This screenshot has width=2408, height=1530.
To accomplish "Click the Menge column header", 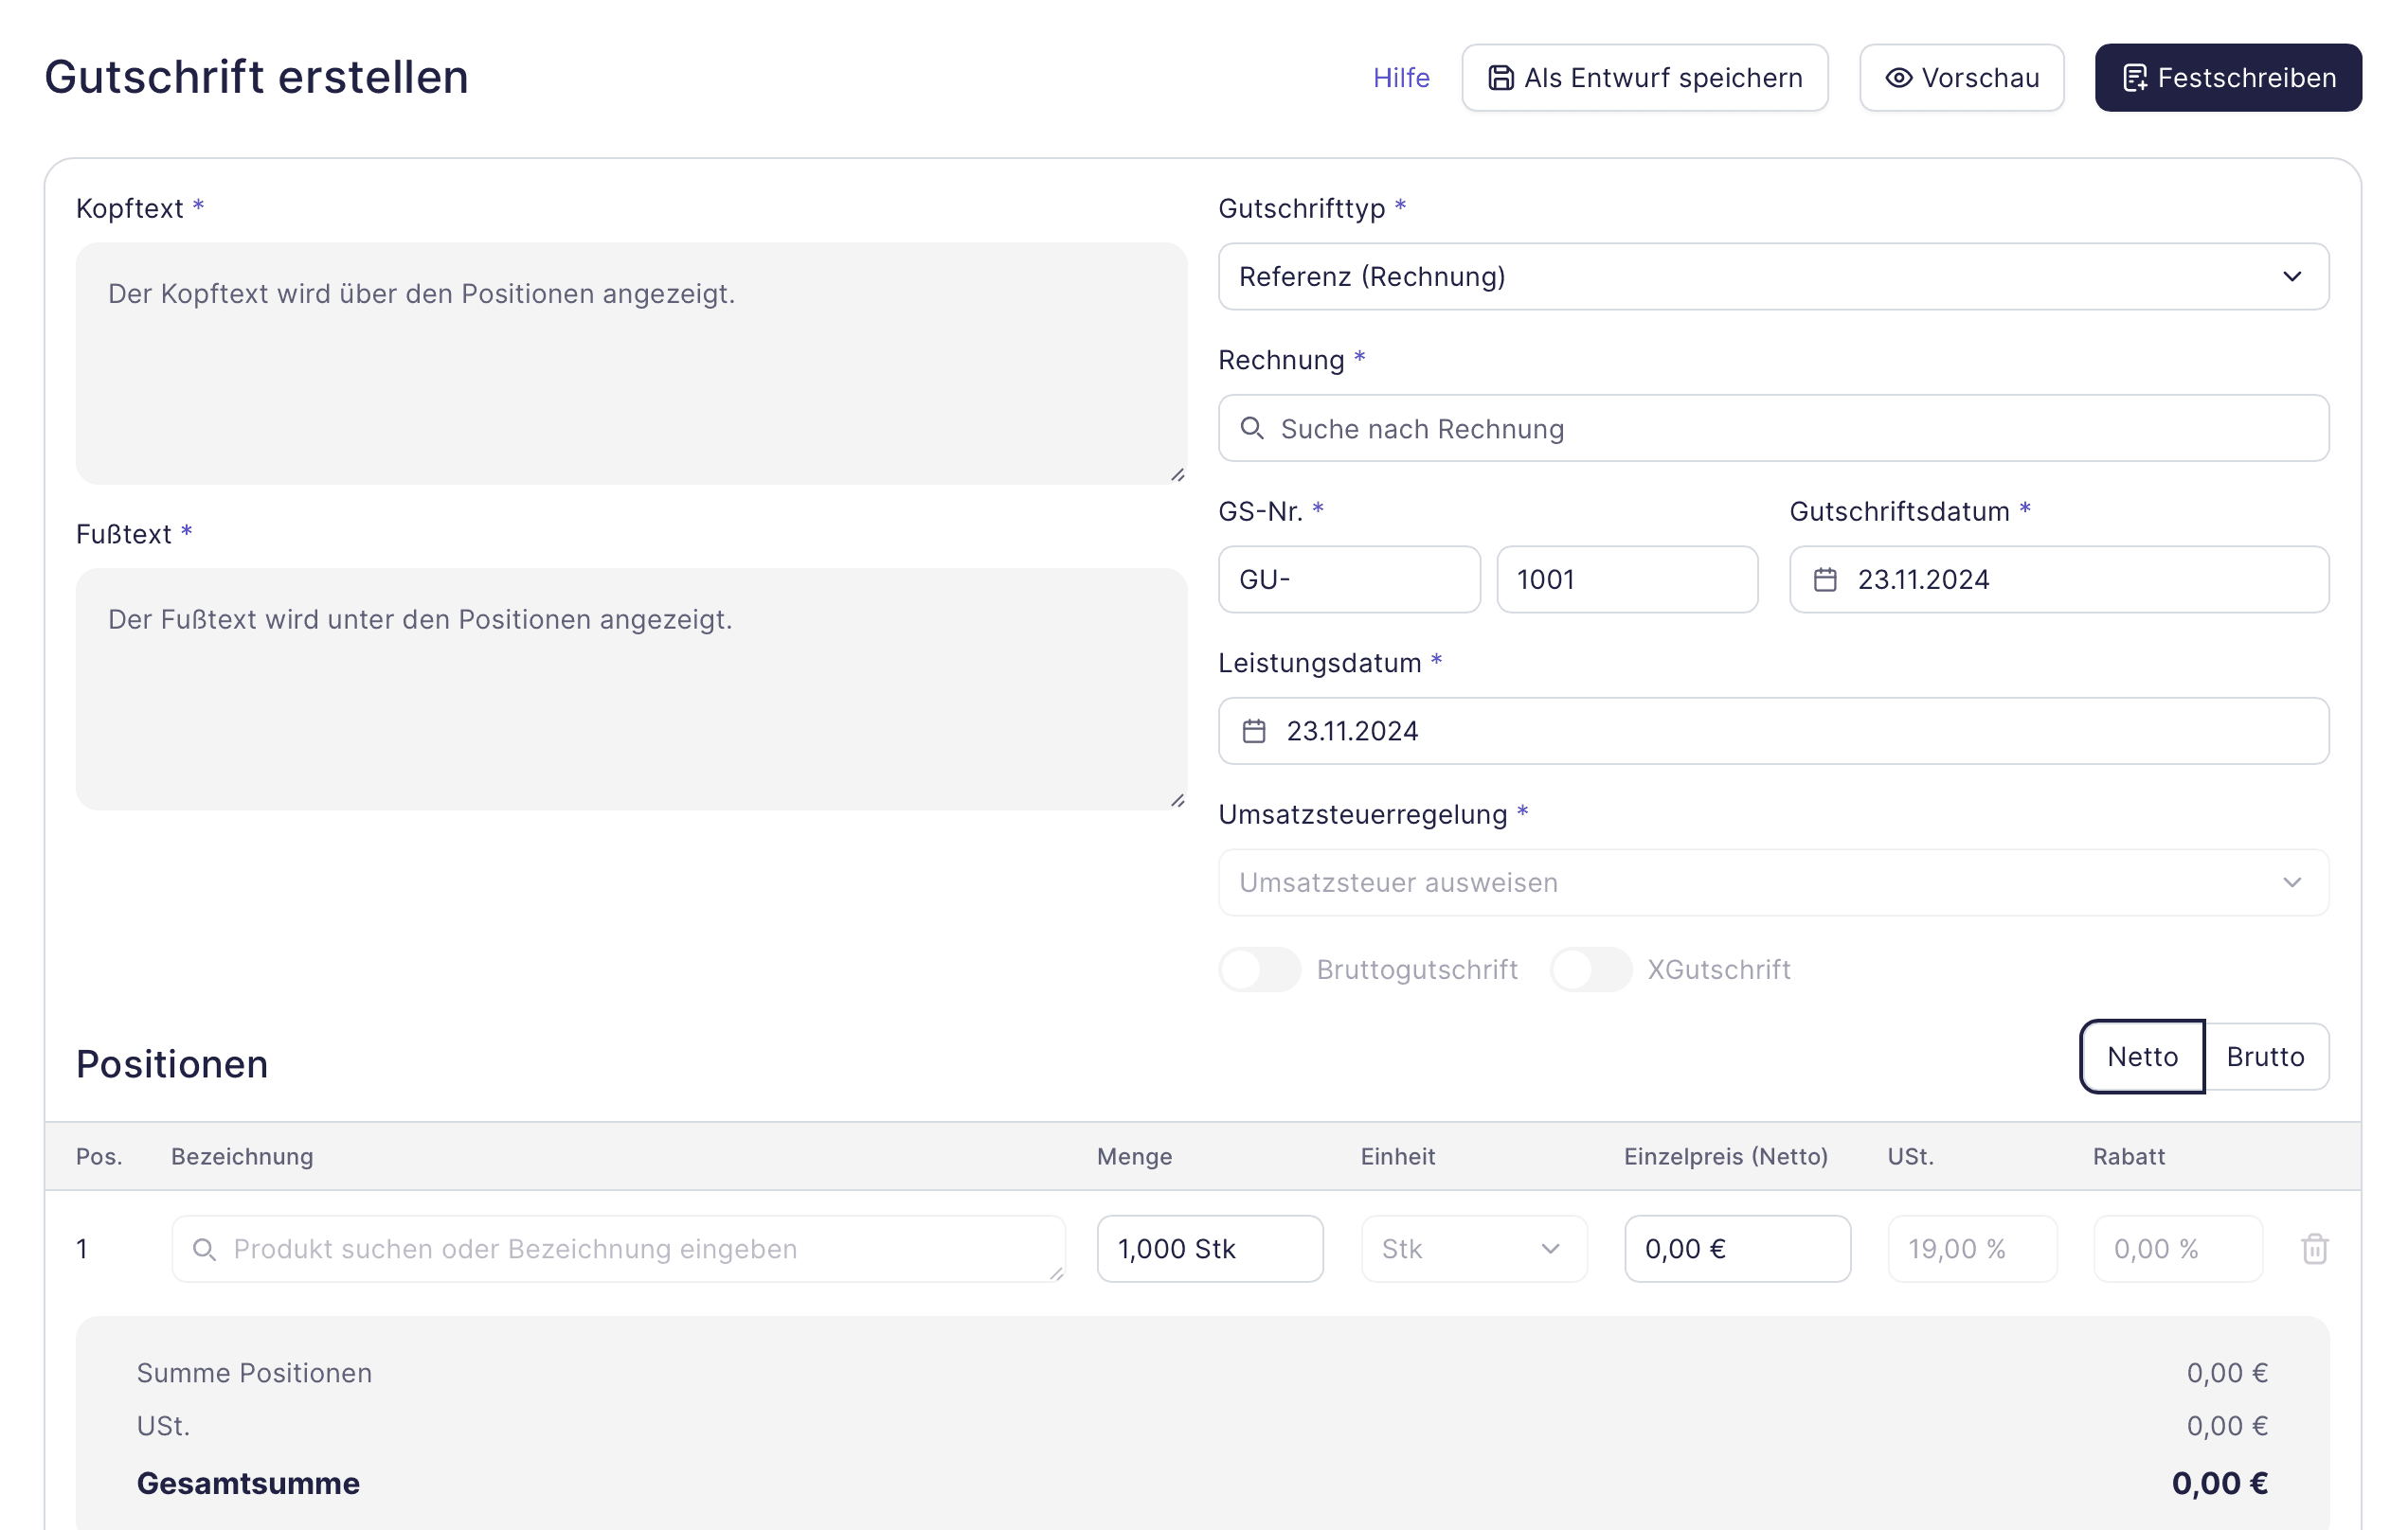I will (1134, 1156).
